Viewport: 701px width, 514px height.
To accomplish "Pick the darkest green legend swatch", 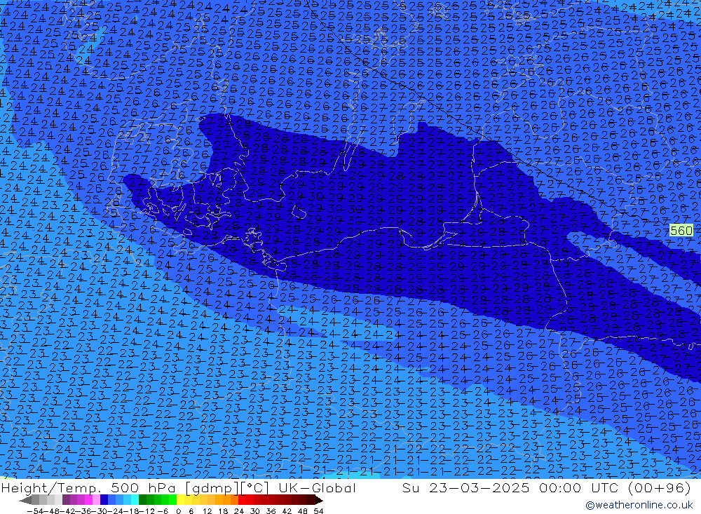I will [142, 500].
